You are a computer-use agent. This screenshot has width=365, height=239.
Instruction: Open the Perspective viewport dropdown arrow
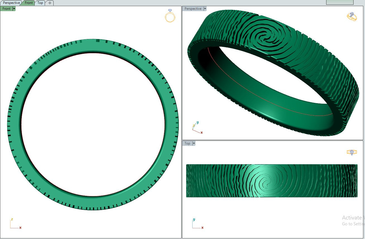[205, 9]
